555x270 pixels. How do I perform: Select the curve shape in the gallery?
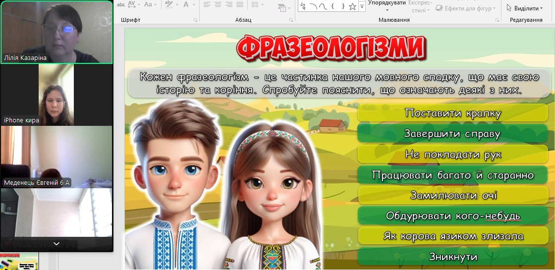click(323, 6)
